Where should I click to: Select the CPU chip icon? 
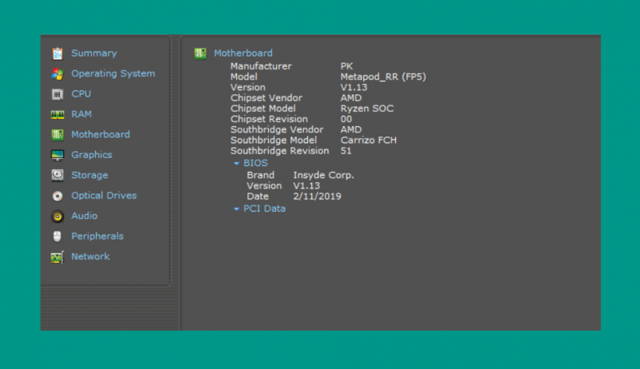58,94
